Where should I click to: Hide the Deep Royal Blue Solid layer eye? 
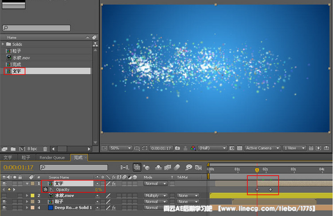pos(4,208)
